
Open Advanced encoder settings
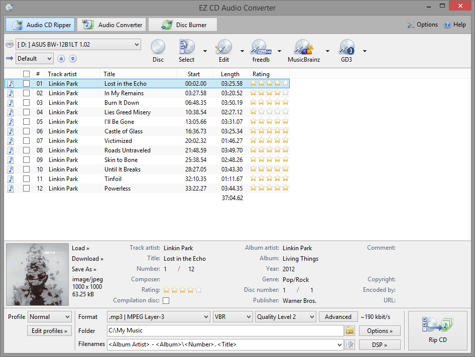point(338,317)
